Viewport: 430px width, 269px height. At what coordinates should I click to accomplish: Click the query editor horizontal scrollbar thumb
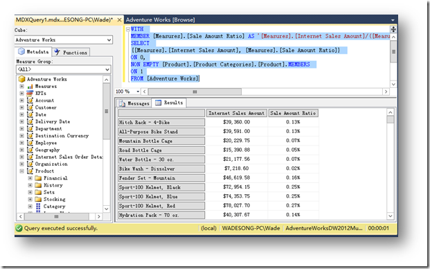(x=195, y=92)
